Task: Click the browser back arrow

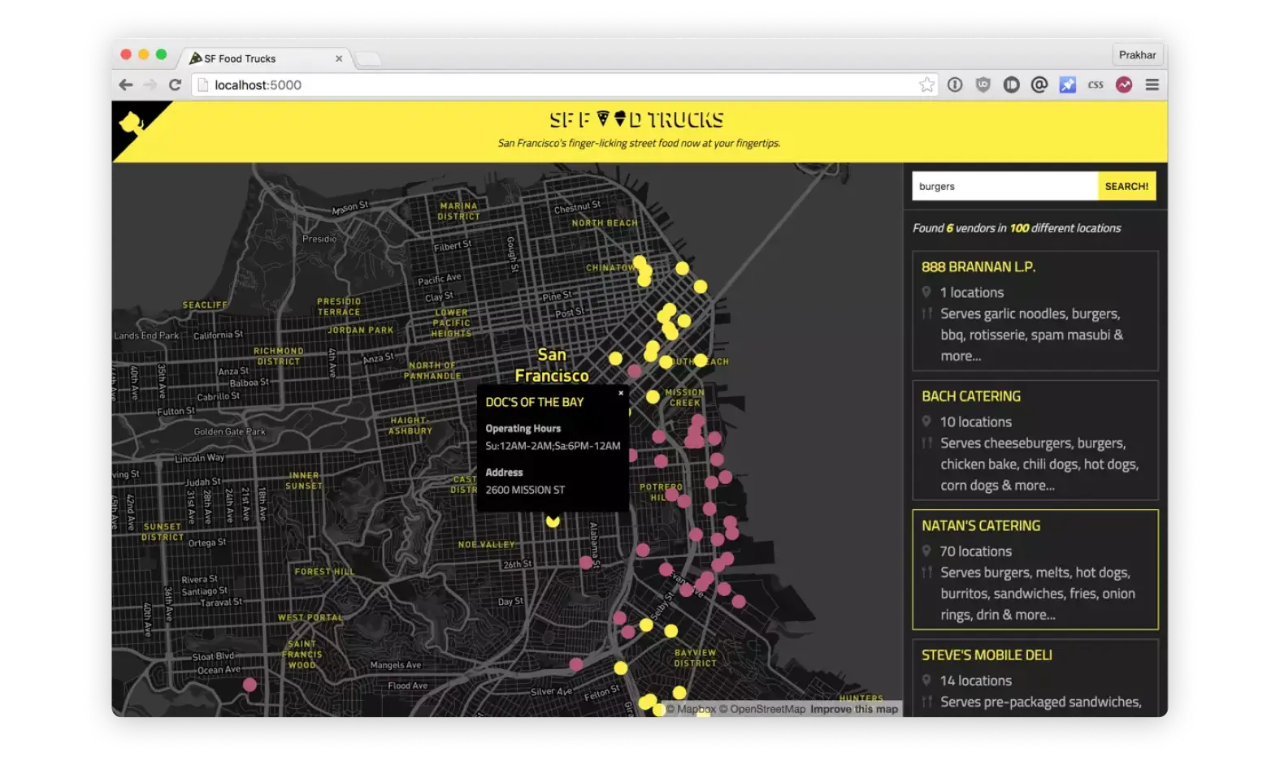Action: click(x=126, y=84)
